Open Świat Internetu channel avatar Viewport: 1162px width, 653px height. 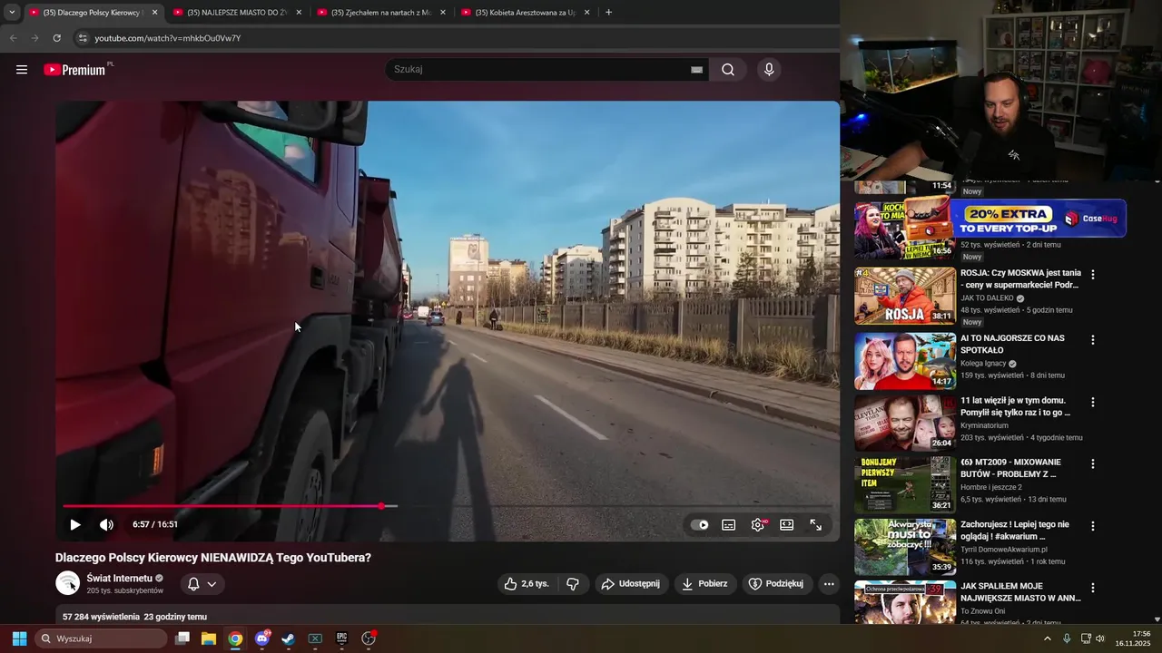coord(68,583)
